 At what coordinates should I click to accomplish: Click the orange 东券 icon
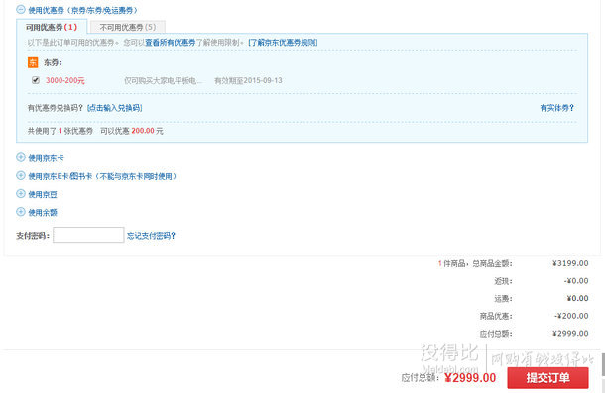pos(33,62)
